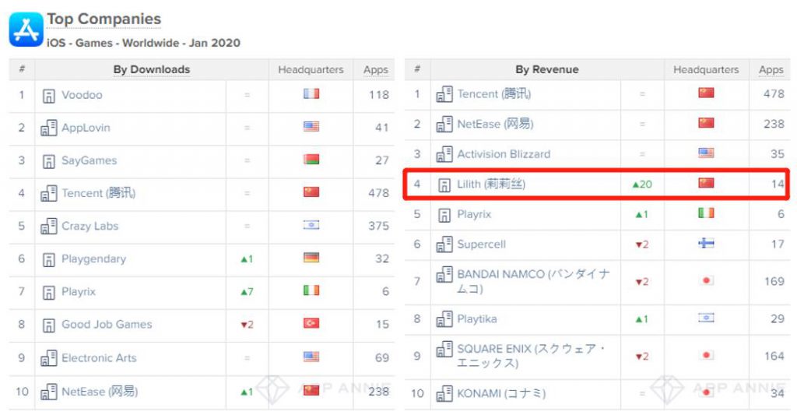Screen dimensions: 797x415
Task: Click the Crazy Labs company name
Action: click(x=90, y=226)
